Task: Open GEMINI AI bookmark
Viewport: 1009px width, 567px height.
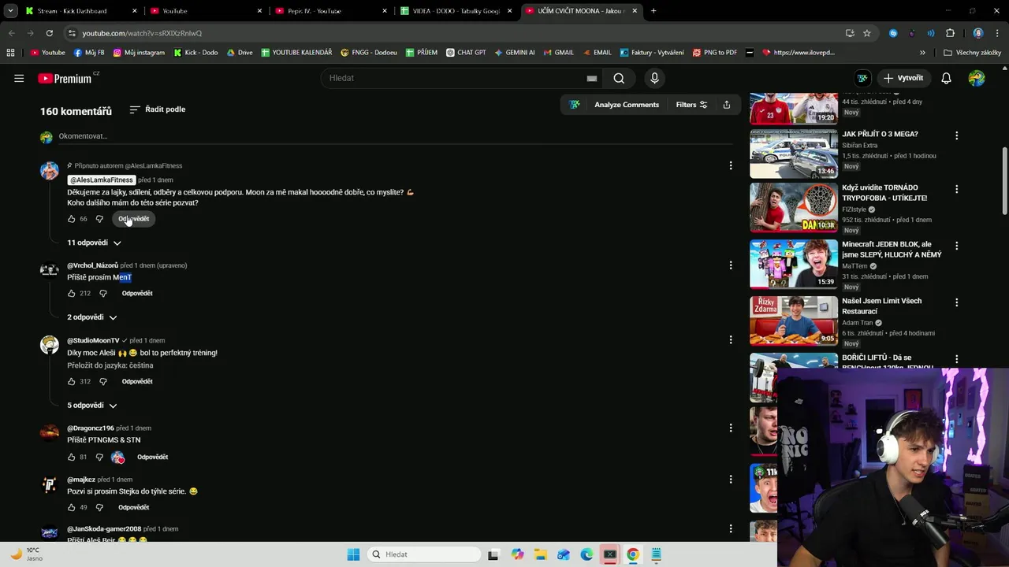Action: pos(514,53)
